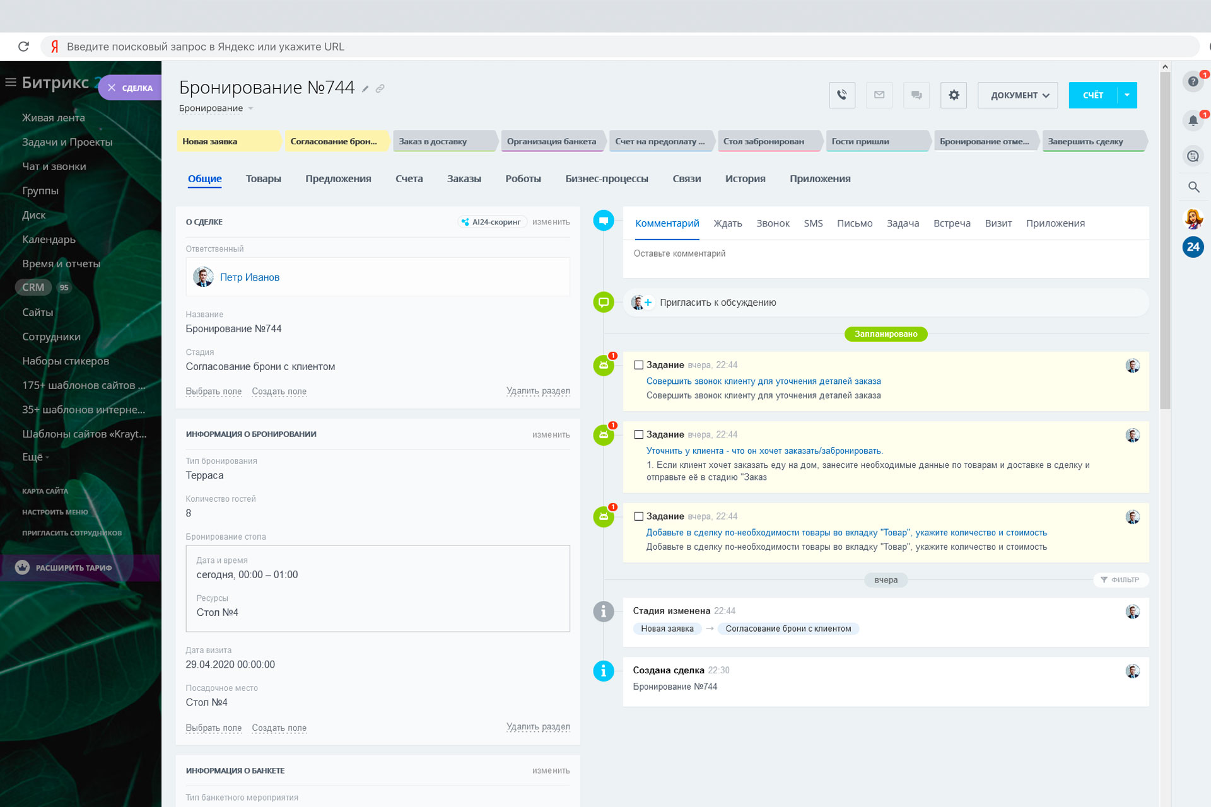Expand the ДОКУМЕНТ dropdown

click(1017, 95)
